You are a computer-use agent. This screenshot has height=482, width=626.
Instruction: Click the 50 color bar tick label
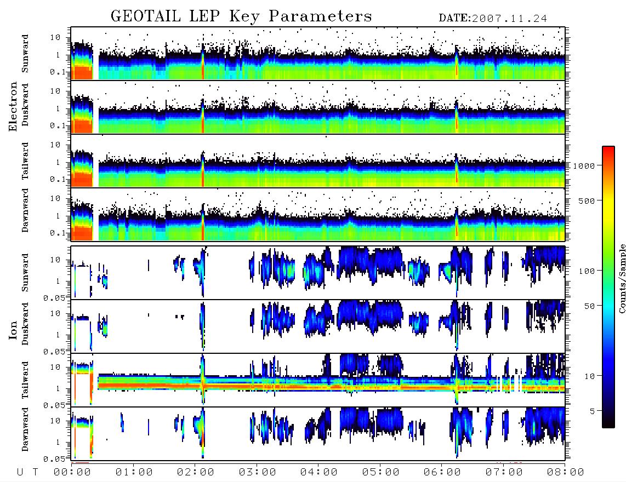[590, 306]
